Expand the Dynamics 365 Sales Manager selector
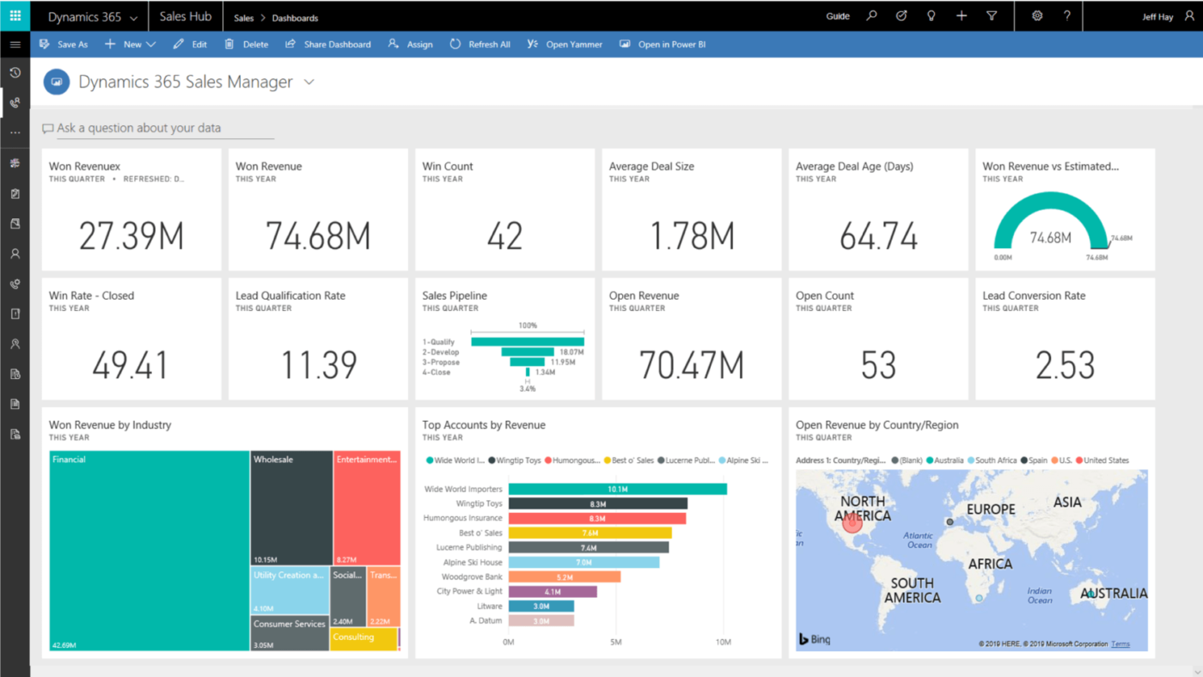Screen dimensions: 1203x677 click(309, 82)
